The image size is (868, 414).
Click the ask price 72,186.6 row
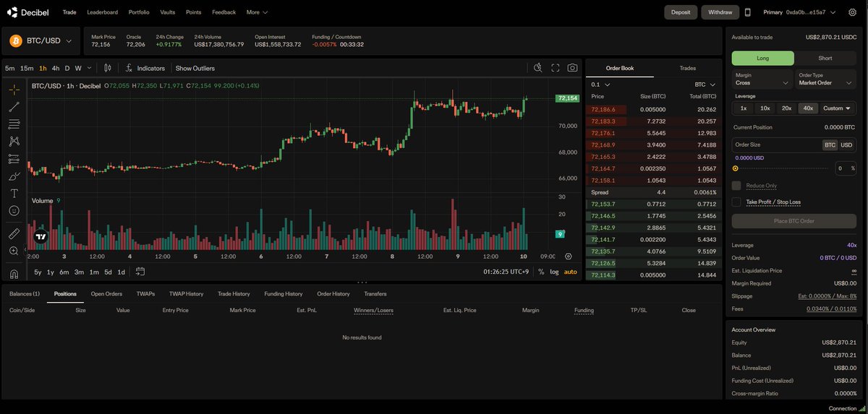point(654,110)
